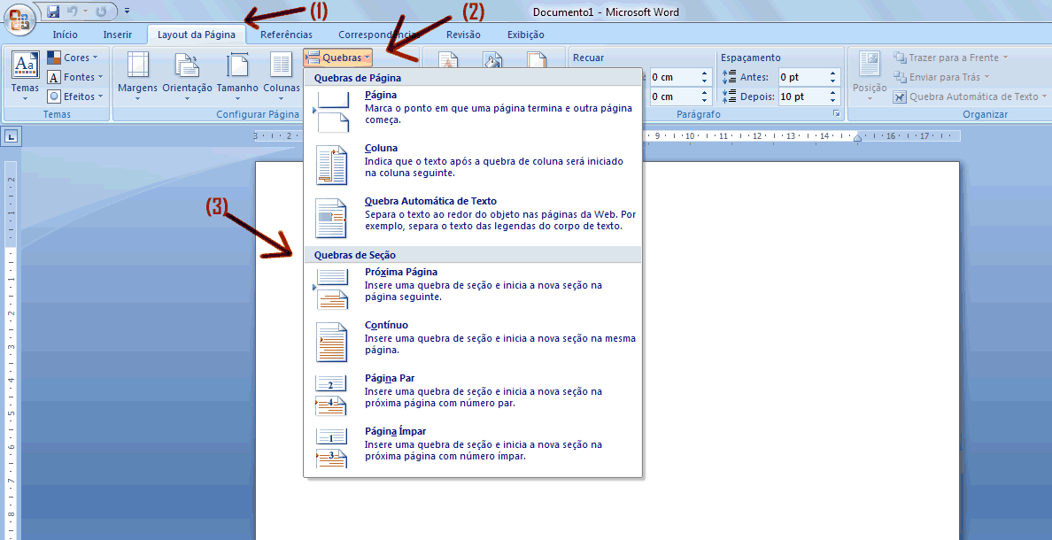Increase Antes spacing with up arrow
This screenshot has width=1052, height=540.
pyautogui.click(x=833, y=73)
